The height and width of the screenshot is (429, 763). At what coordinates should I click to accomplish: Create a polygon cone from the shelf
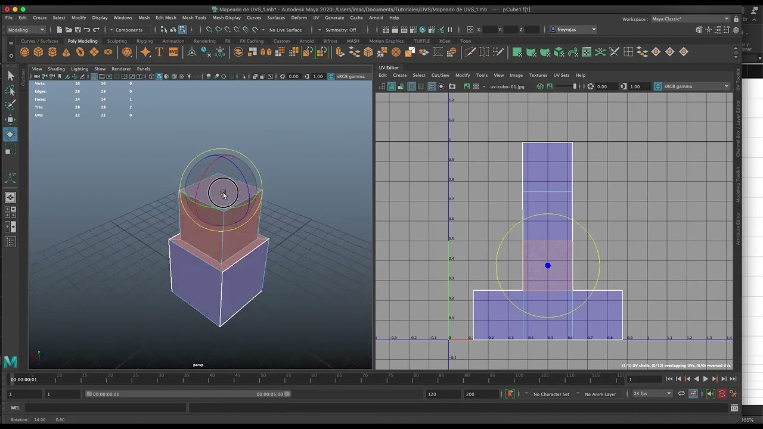point(66,52)
